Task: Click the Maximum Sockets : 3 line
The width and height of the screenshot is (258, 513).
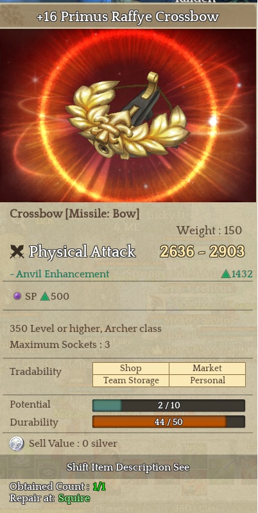Action: point(60,345)
